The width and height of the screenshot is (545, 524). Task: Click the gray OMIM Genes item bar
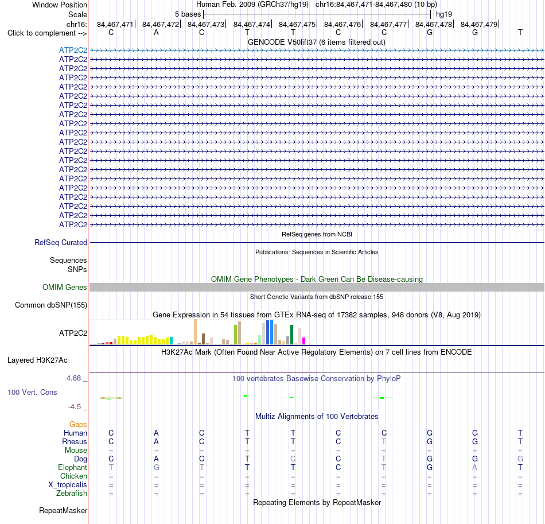coord(317,287)
